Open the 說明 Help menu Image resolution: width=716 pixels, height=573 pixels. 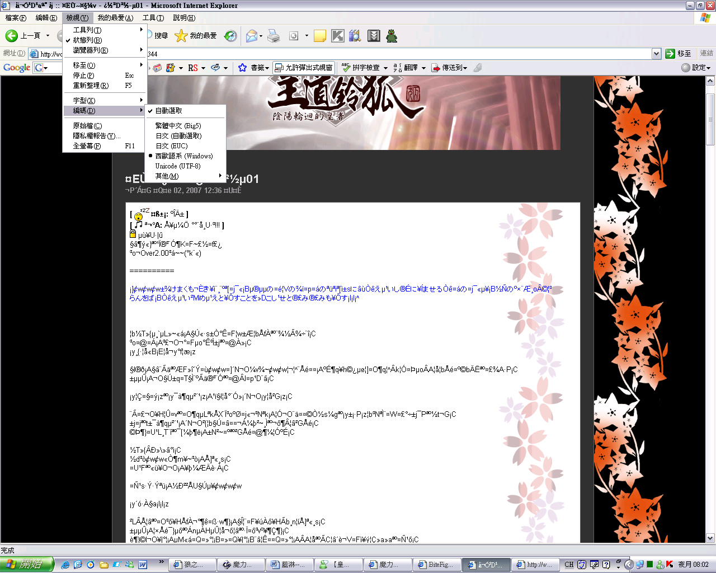(184, 18)
